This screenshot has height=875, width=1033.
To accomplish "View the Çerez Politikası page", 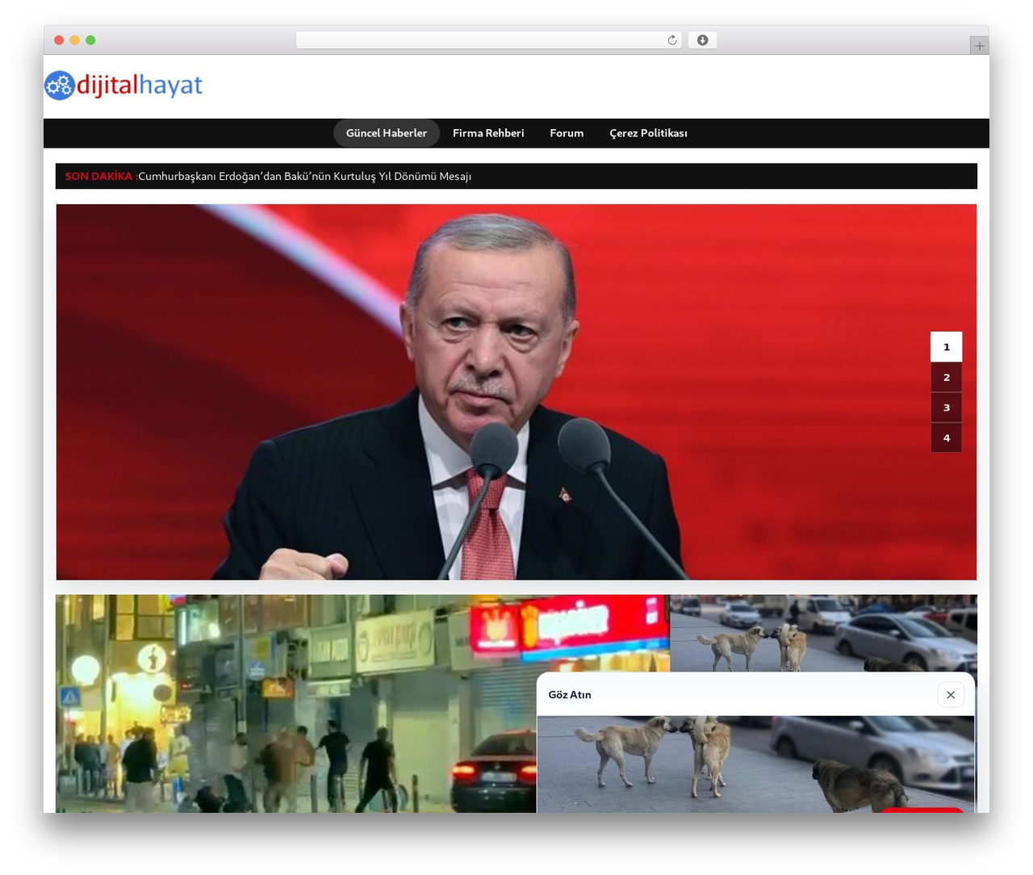I will coord(648,133).
